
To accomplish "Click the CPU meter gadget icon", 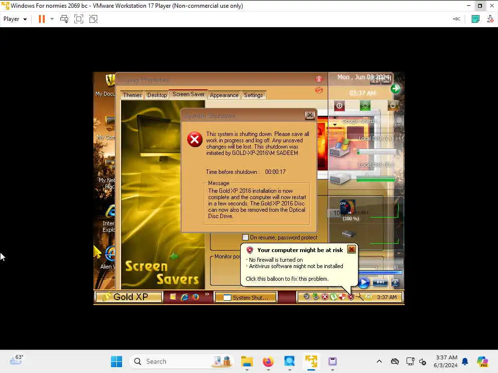I will coord(347,207).
